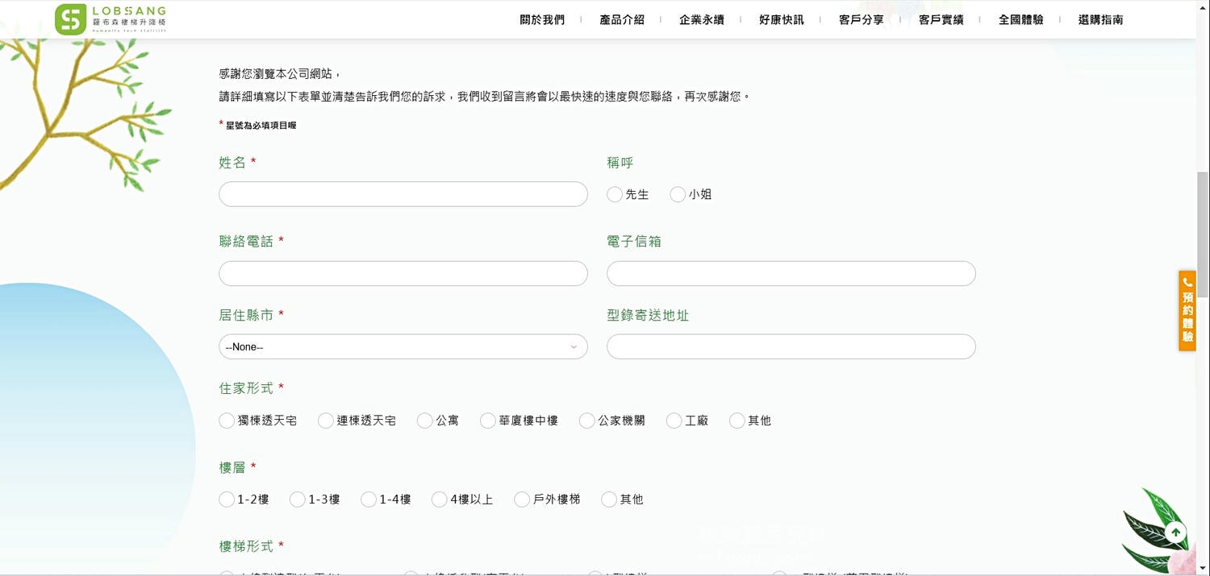Select the 公家機關 option
The width and height of the screenshot is (1210, 576).
pyautogui.click(x=587, y=421)
